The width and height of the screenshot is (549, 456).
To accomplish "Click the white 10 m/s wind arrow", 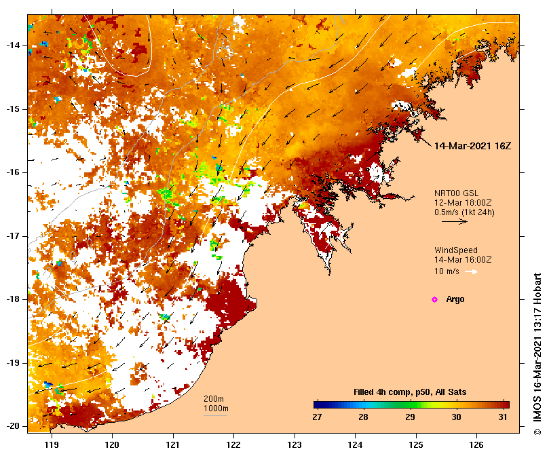I will click(x=471, y=271).
